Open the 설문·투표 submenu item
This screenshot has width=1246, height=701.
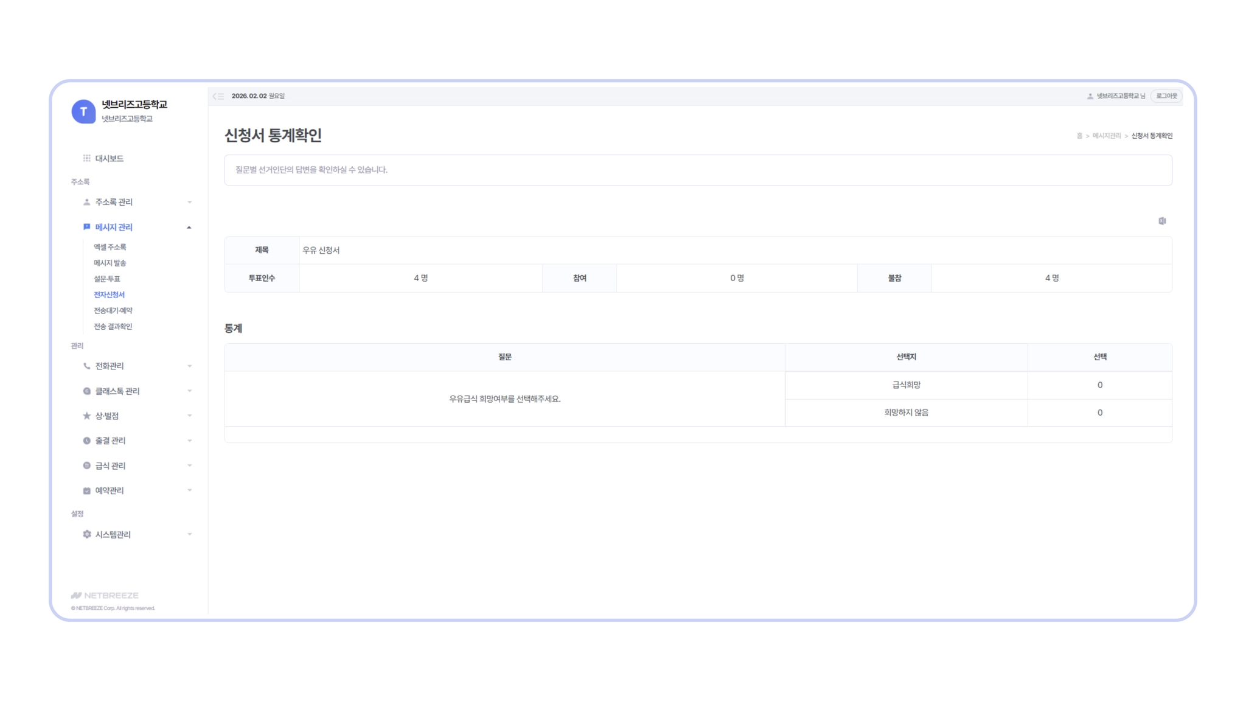click(107, 279)
